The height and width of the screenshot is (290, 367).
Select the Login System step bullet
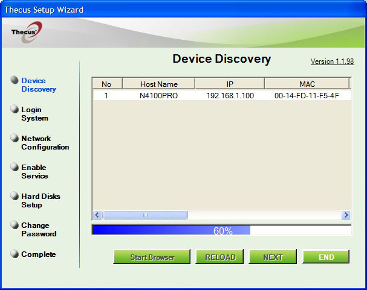(x=15, y=109)
